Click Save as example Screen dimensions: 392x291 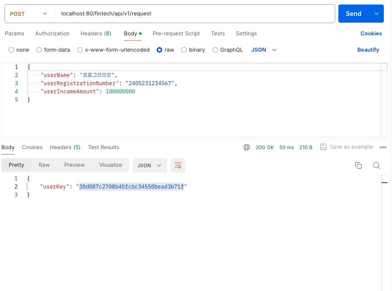click(351, 147)
